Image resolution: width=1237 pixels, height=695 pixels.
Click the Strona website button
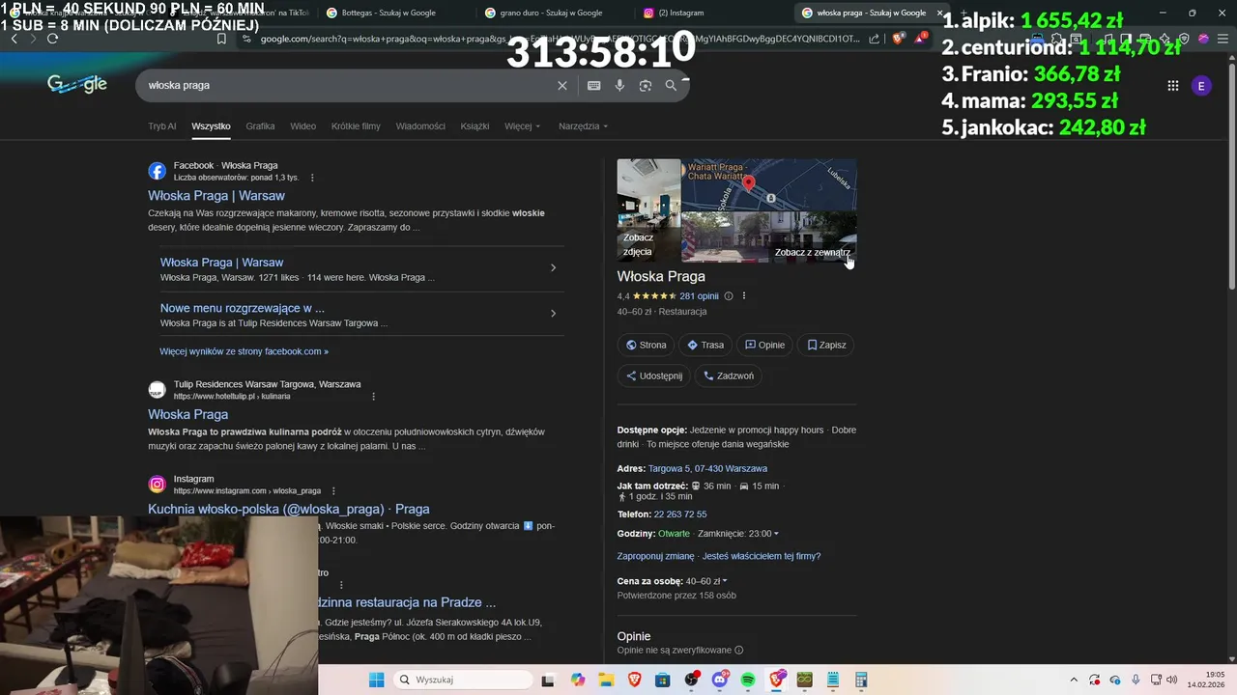click(647, 345)
